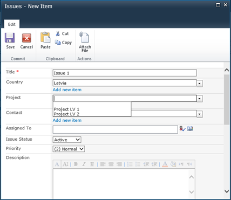The image size is (231, 200).
Task: Close the Issues New Item dialog
Action: (x=226, y=5)
